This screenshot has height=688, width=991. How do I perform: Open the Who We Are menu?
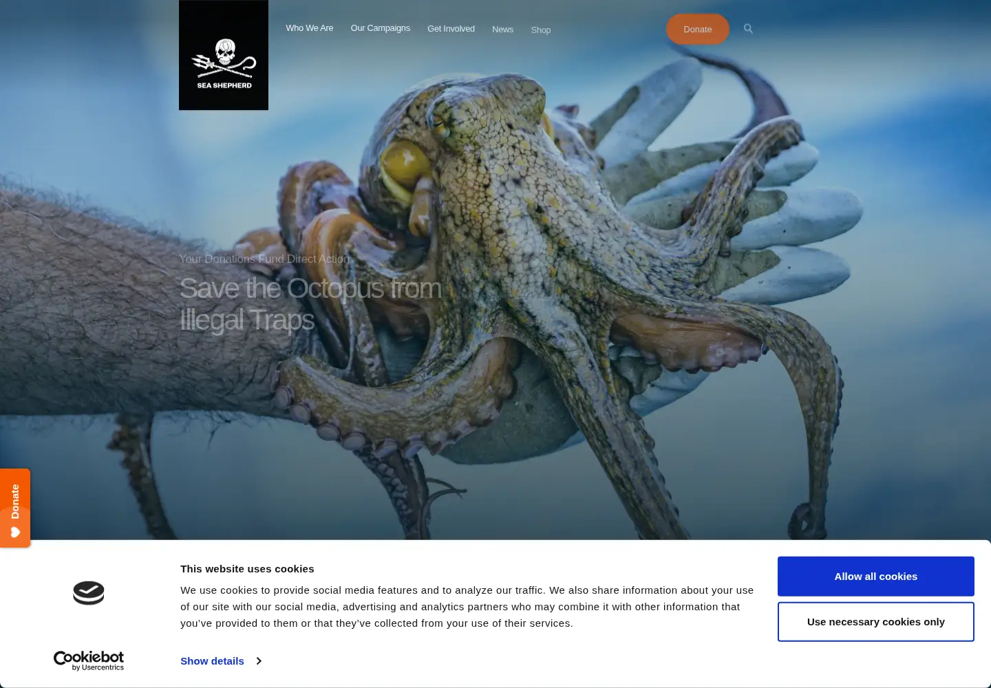coord(310,28)
